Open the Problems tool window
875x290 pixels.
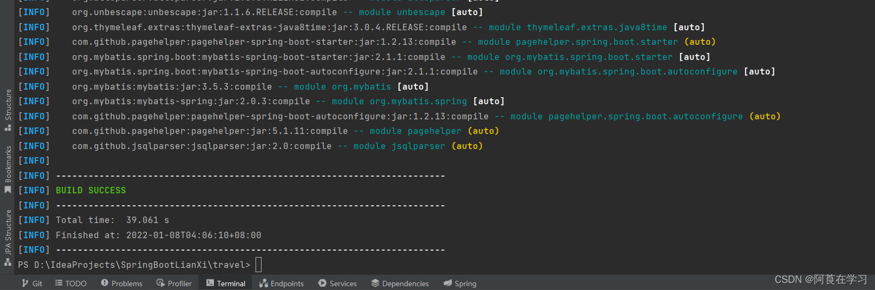tap(122, 283)
